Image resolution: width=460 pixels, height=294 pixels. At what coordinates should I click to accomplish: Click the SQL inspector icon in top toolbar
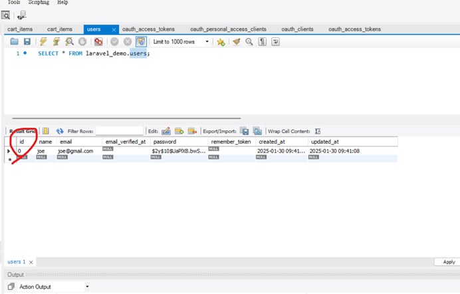pos(5,15)
